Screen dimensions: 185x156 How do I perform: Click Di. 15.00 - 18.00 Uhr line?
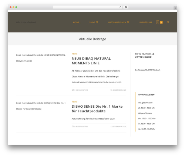(147, 108)
